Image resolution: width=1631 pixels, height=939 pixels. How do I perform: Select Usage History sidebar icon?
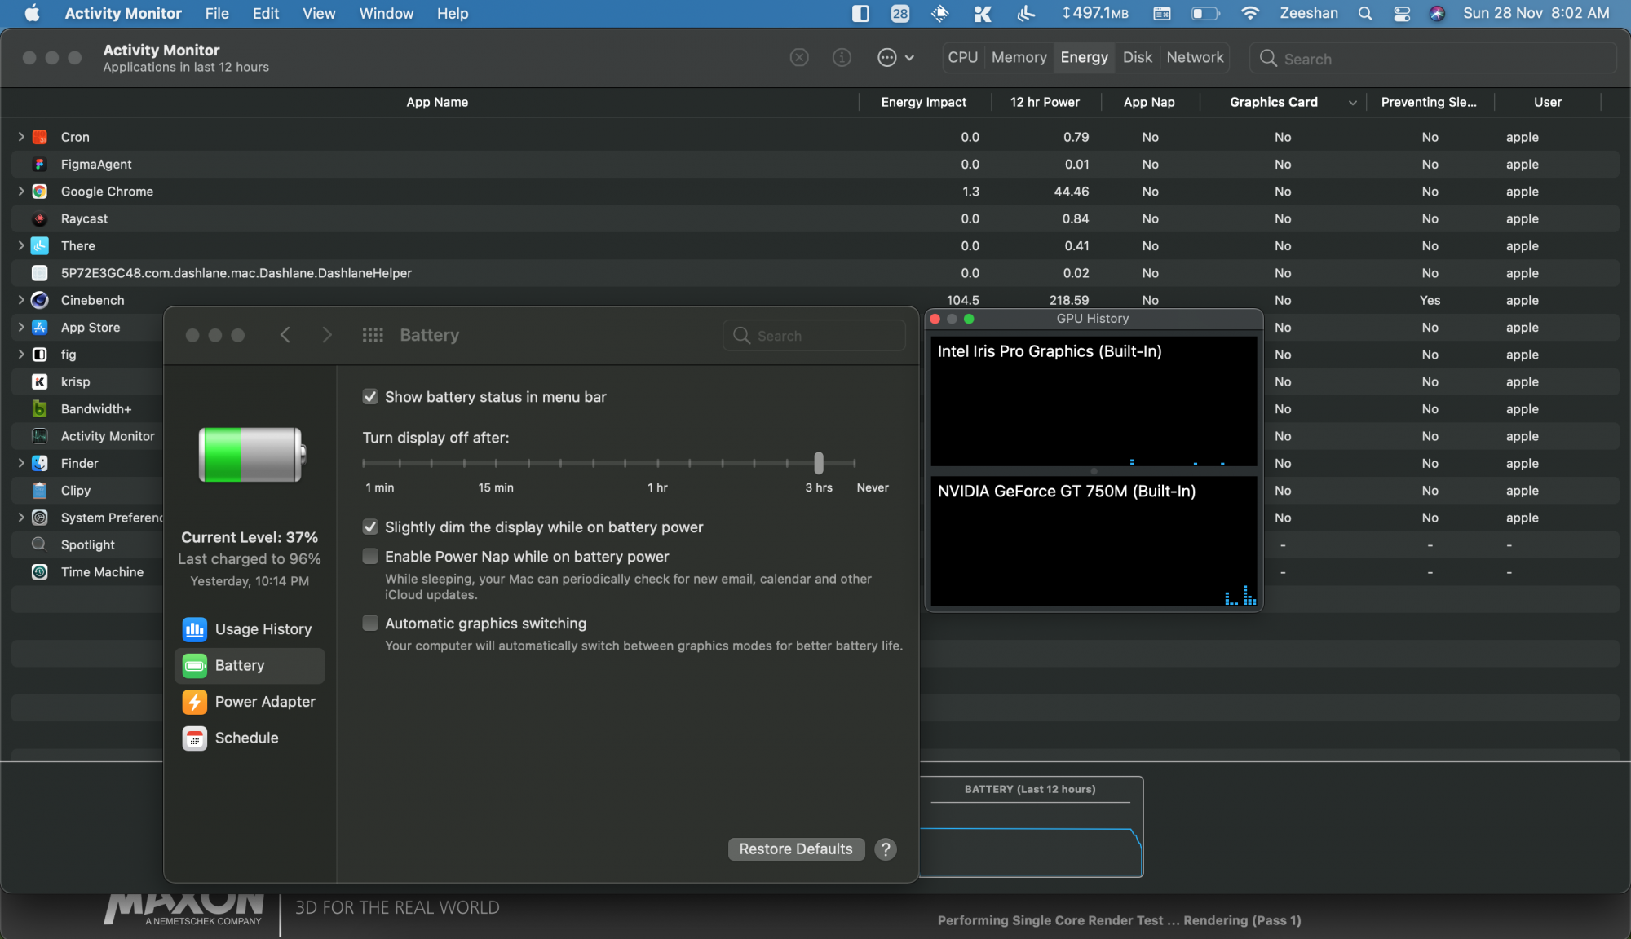[x=194, y=629]
